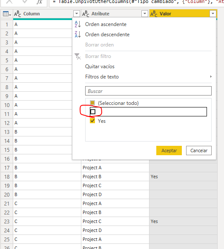
Task: Click the Yes value in row 18
Action: [x=154, y=177]
